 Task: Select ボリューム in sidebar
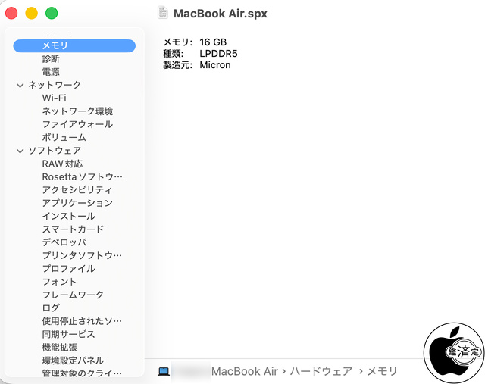(x=64, y=138)
